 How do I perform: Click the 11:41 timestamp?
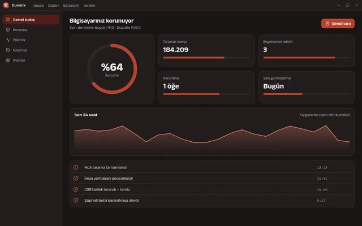322,179
